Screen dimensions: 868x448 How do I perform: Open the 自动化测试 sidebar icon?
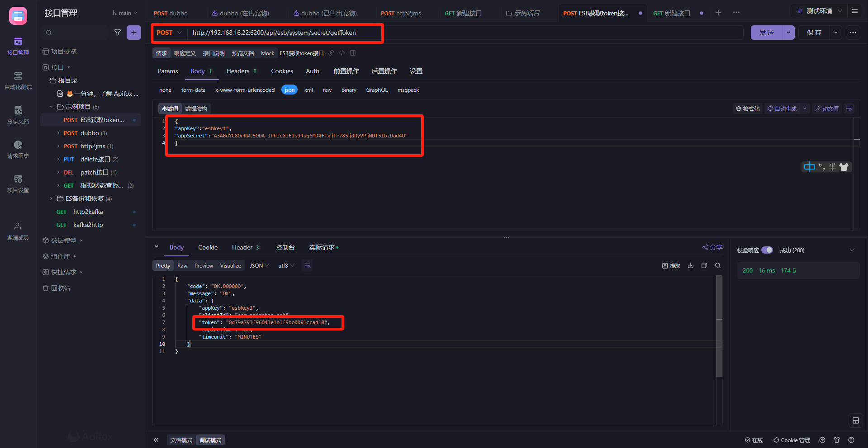18,80
